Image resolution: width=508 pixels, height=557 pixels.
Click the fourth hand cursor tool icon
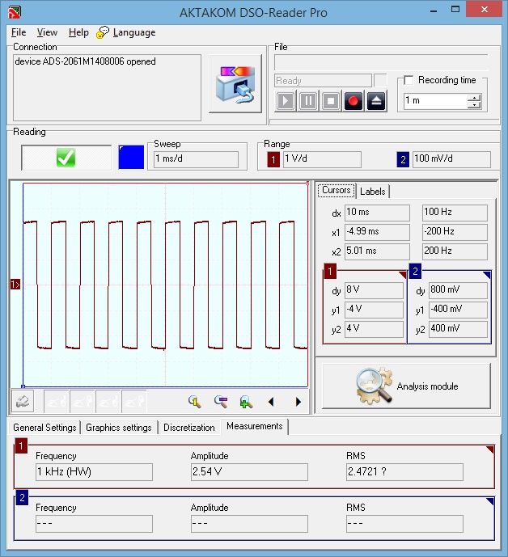pos(134,402)
